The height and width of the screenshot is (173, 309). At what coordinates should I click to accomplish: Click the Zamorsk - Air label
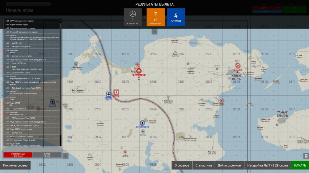139,75
